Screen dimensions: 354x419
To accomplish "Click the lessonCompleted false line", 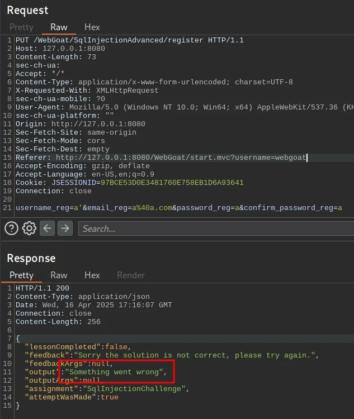I will (x=77, y=346).
